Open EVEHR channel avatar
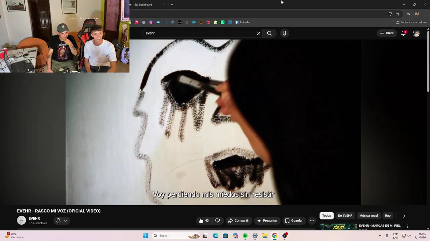 (21, 220)
